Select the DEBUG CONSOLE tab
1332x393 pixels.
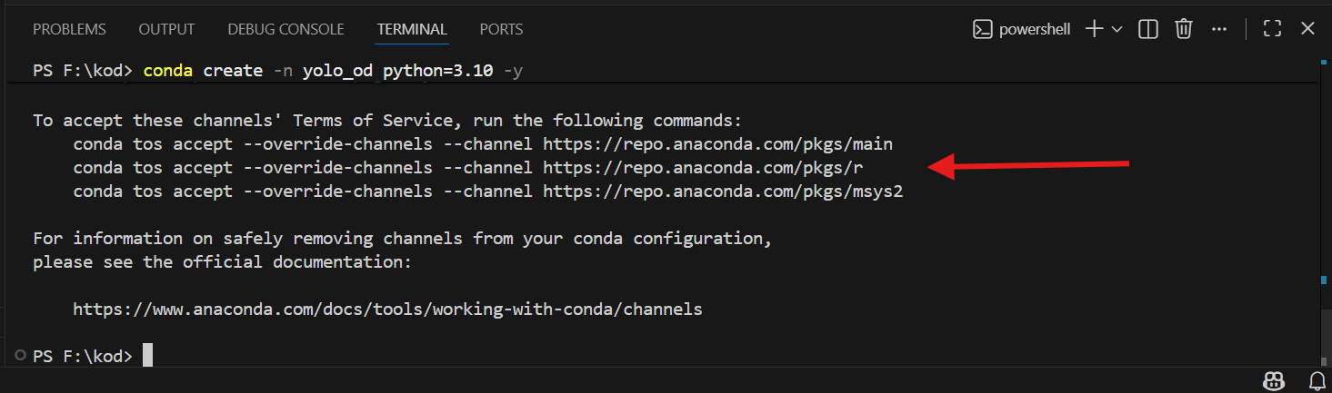point(285,29)
